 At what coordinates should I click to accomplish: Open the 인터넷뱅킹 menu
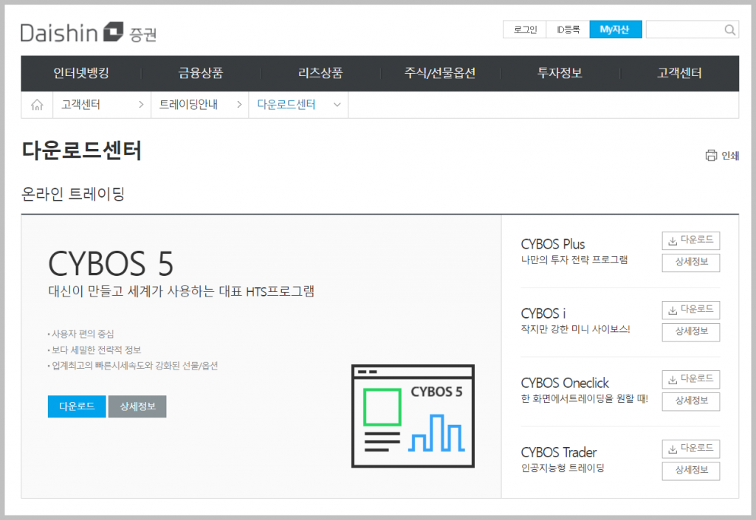81,73
